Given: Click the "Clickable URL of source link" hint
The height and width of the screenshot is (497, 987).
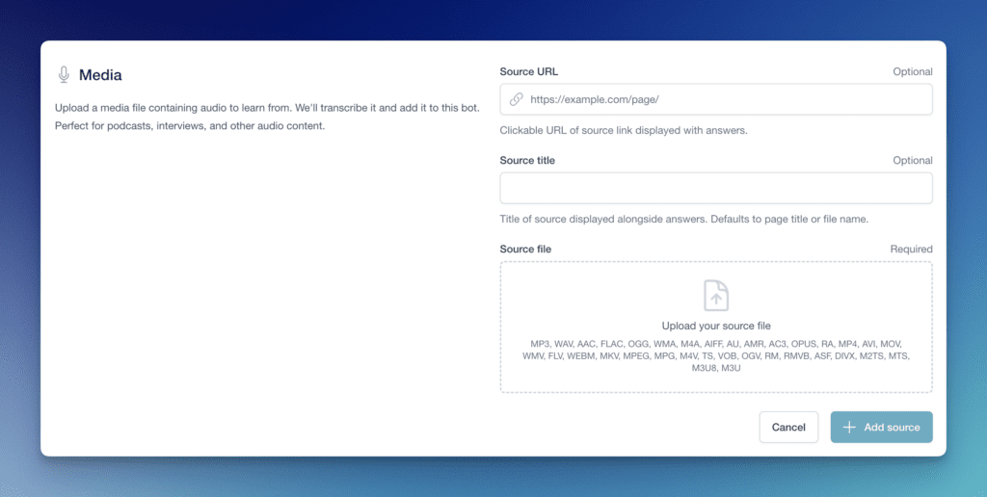Looking at the screenshot, I should click(x=624, y=130).
